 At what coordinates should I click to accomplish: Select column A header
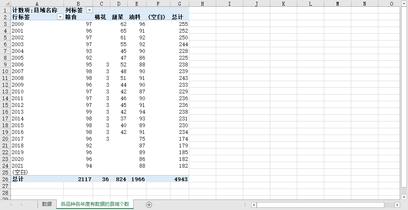coord(37,4)
